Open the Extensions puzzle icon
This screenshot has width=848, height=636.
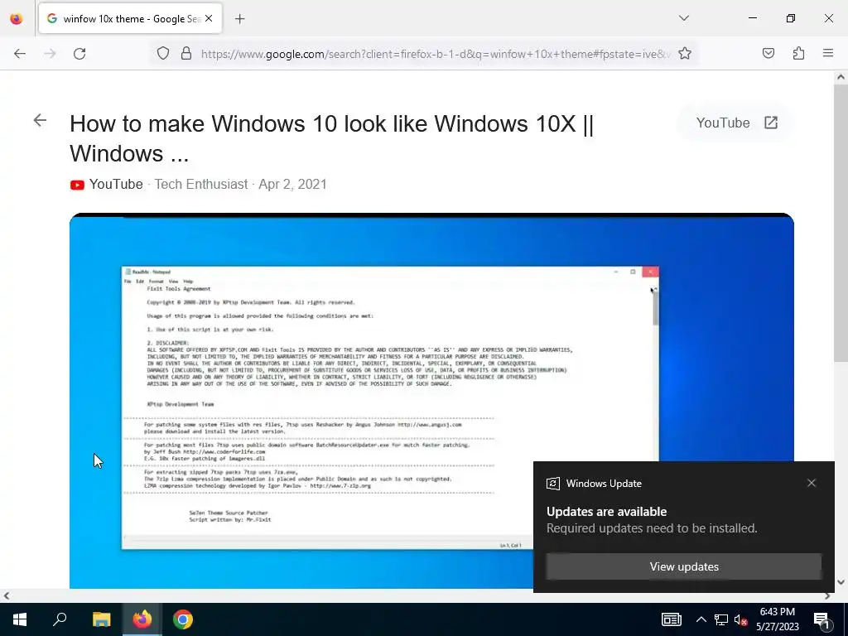(798, 53)
